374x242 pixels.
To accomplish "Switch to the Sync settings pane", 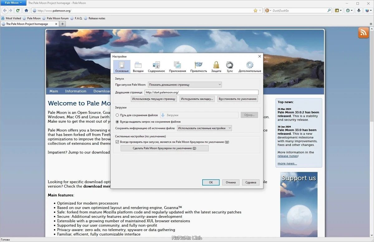I will point(230,66).
